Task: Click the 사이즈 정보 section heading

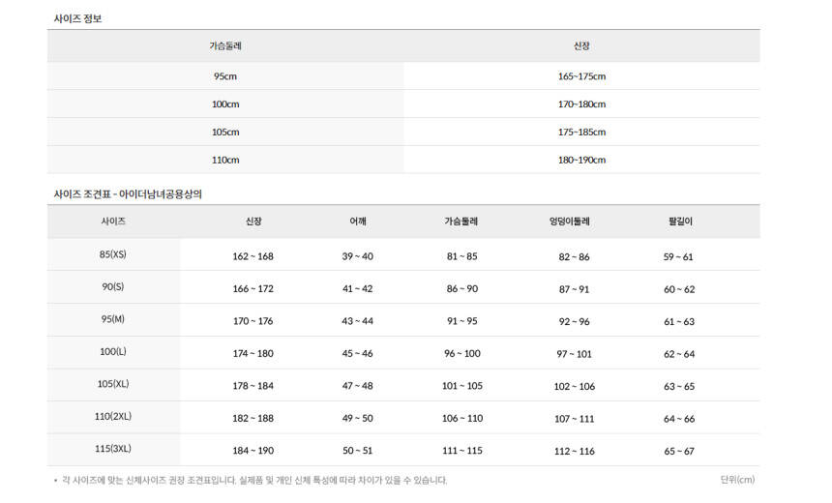Action: click(x=77, y=18)
